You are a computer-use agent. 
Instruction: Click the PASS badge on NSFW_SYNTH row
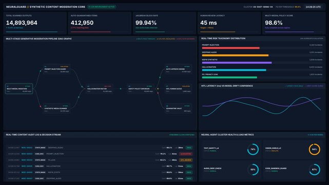(189, 172)
